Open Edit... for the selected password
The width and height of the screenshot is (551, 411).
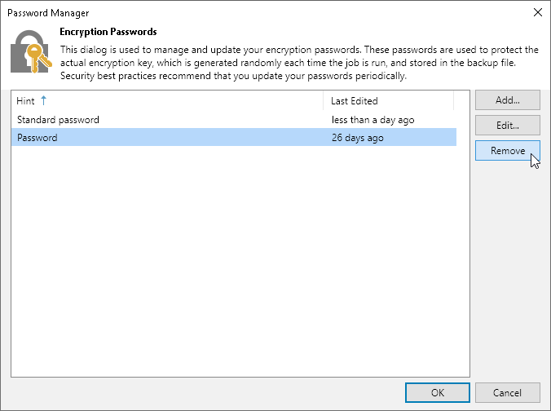(508, 125)
